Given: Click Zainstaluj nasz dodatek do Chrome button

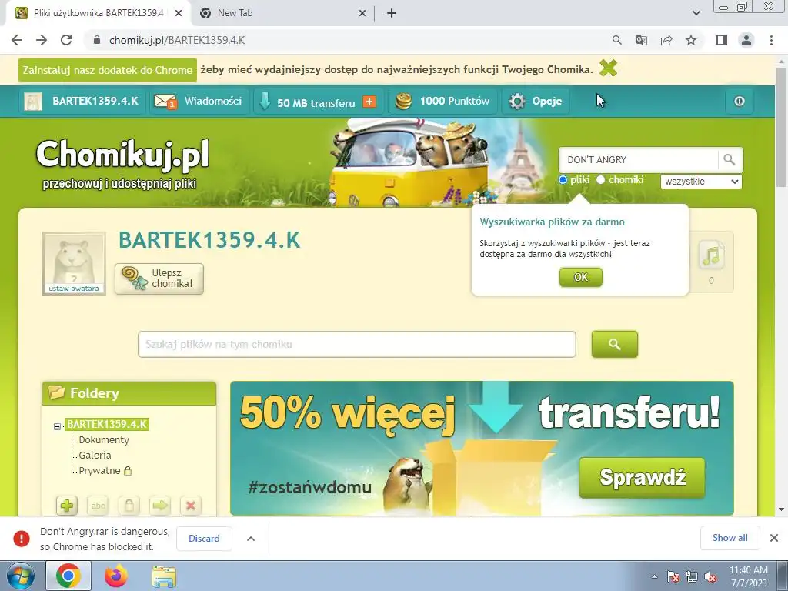Looking at the screenshot, I should click(108, 70).
